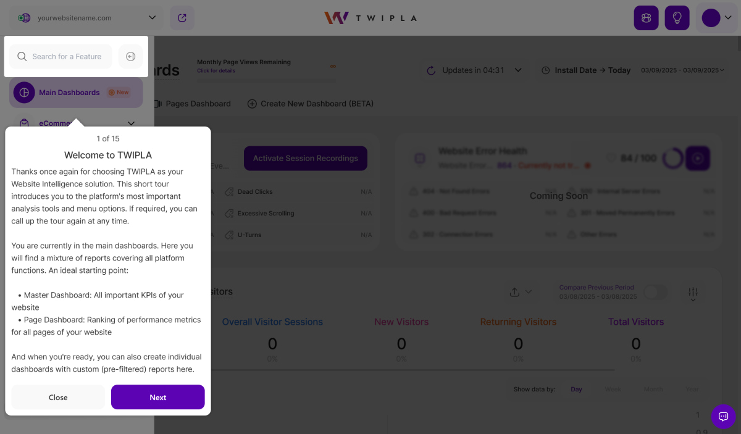
Task: Click the Main Dashboards sidebar icon
Action: pos(24,93)
